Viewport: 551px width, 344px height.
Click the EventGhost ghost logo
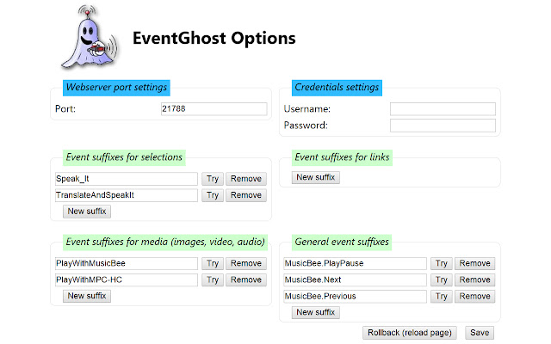85,40
